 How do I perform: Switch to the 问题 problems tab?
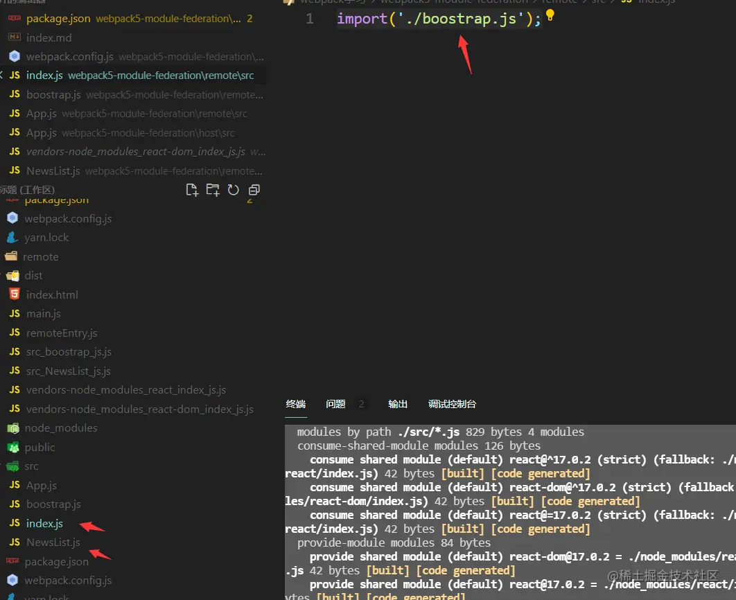pyautogui.click(x=335, y=404)
